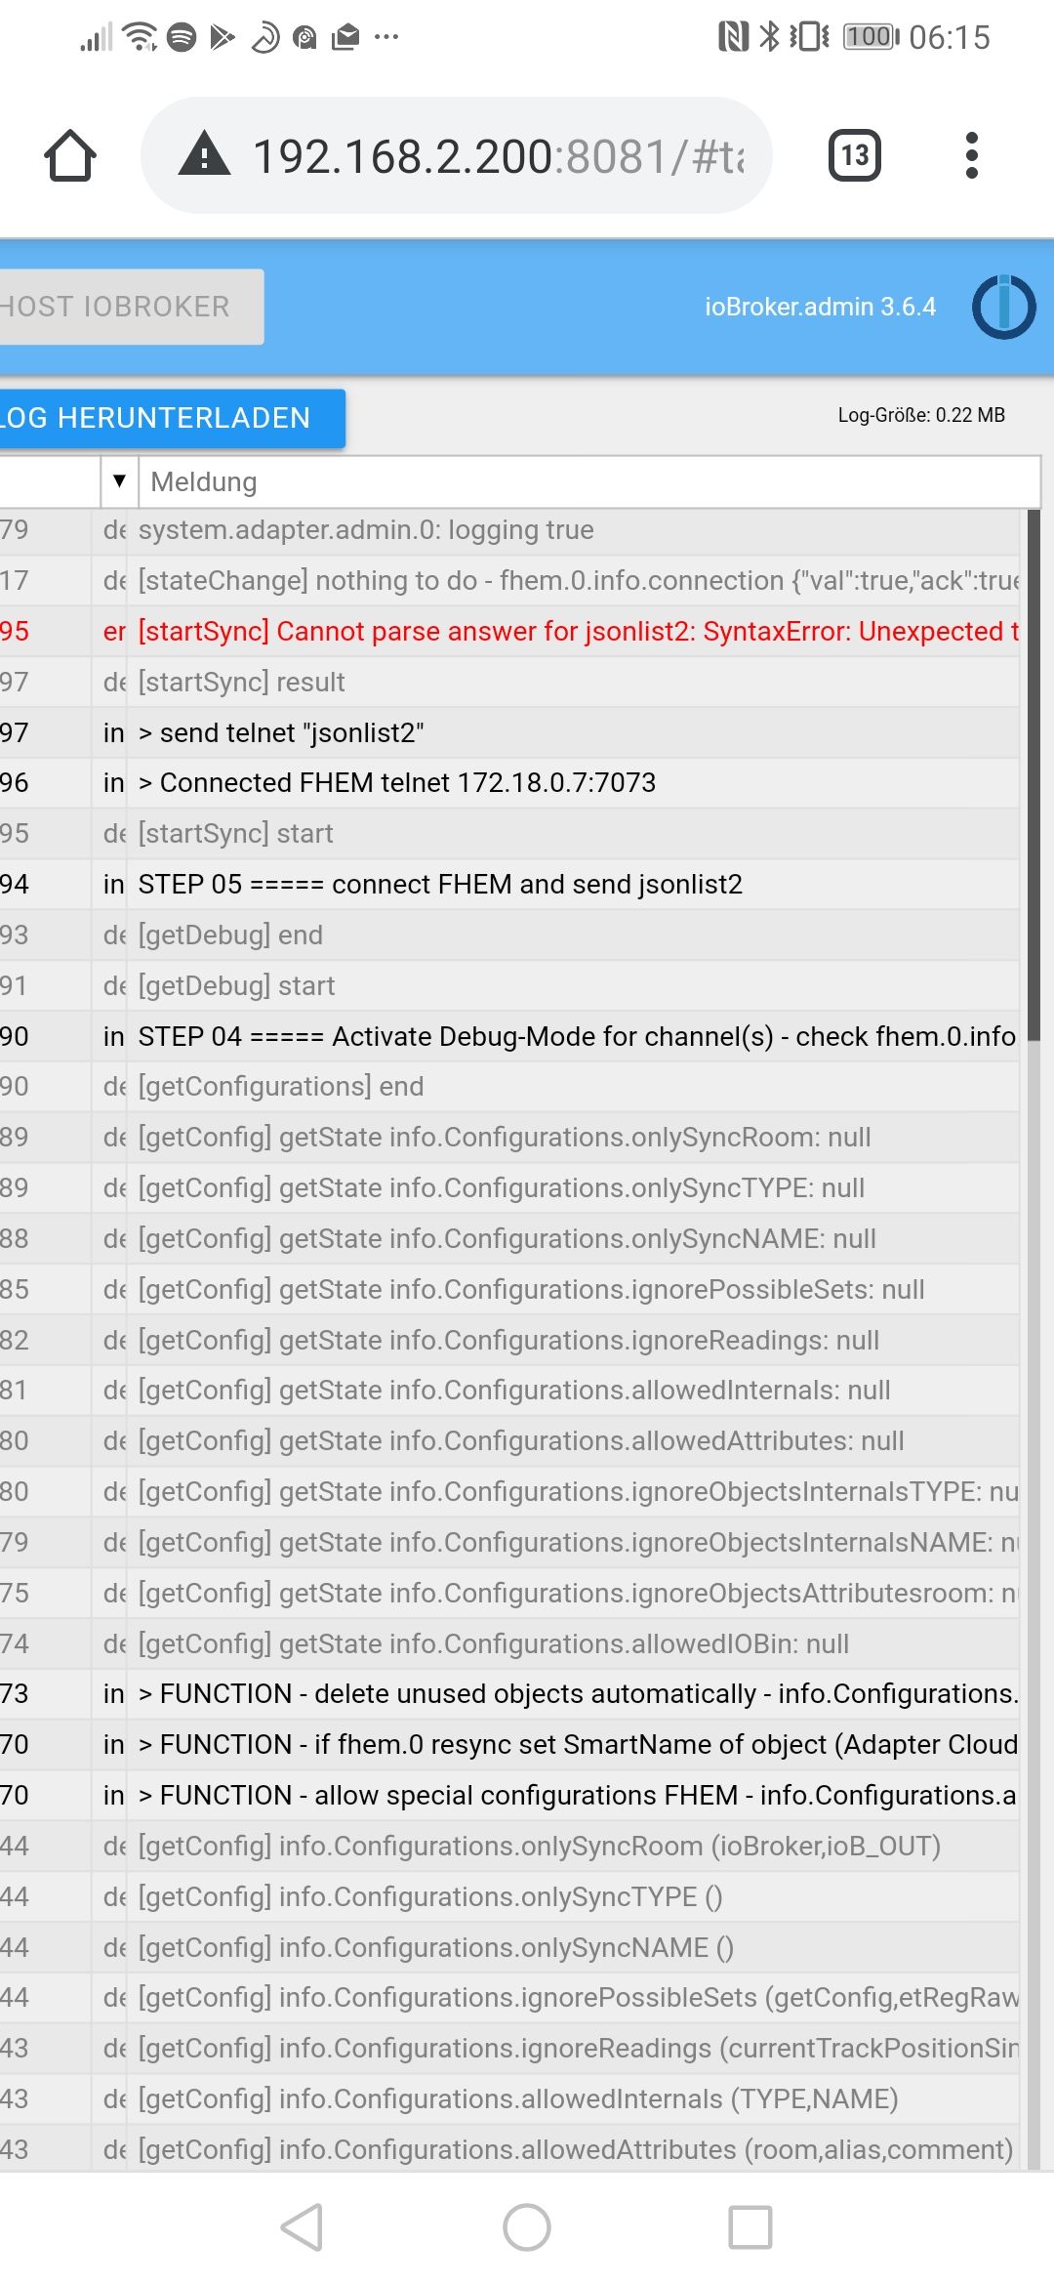
Task: Click the ioBroker.admin 3.6.4 version text
Action: click(x=820, y=307)
